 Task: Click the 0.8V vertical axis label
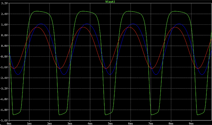tap(4, 35)
